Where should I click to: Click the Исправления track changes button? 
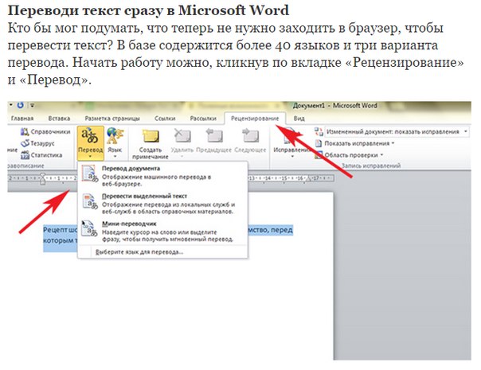click(x=291, y=143)
